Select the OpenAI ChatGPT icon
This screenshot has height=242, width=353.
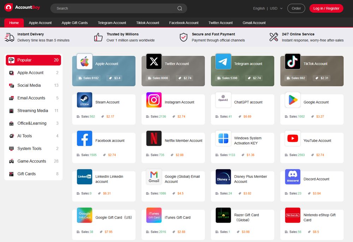point(223,100)
